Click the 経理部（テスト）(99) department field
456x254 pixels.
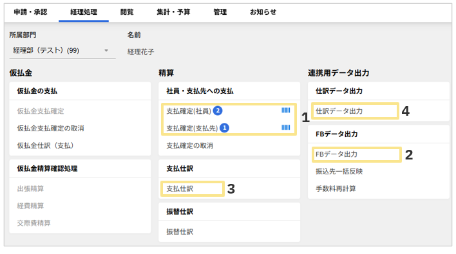pyautogui.click(x=62, y=51)
